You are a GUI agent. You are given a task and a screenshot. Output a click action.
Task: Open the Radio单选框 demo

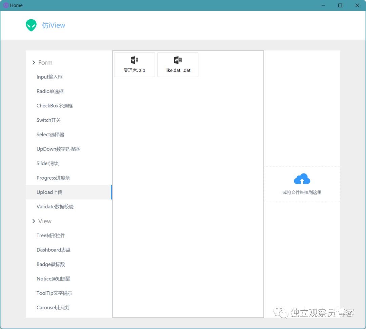click(x=50, y=91)
